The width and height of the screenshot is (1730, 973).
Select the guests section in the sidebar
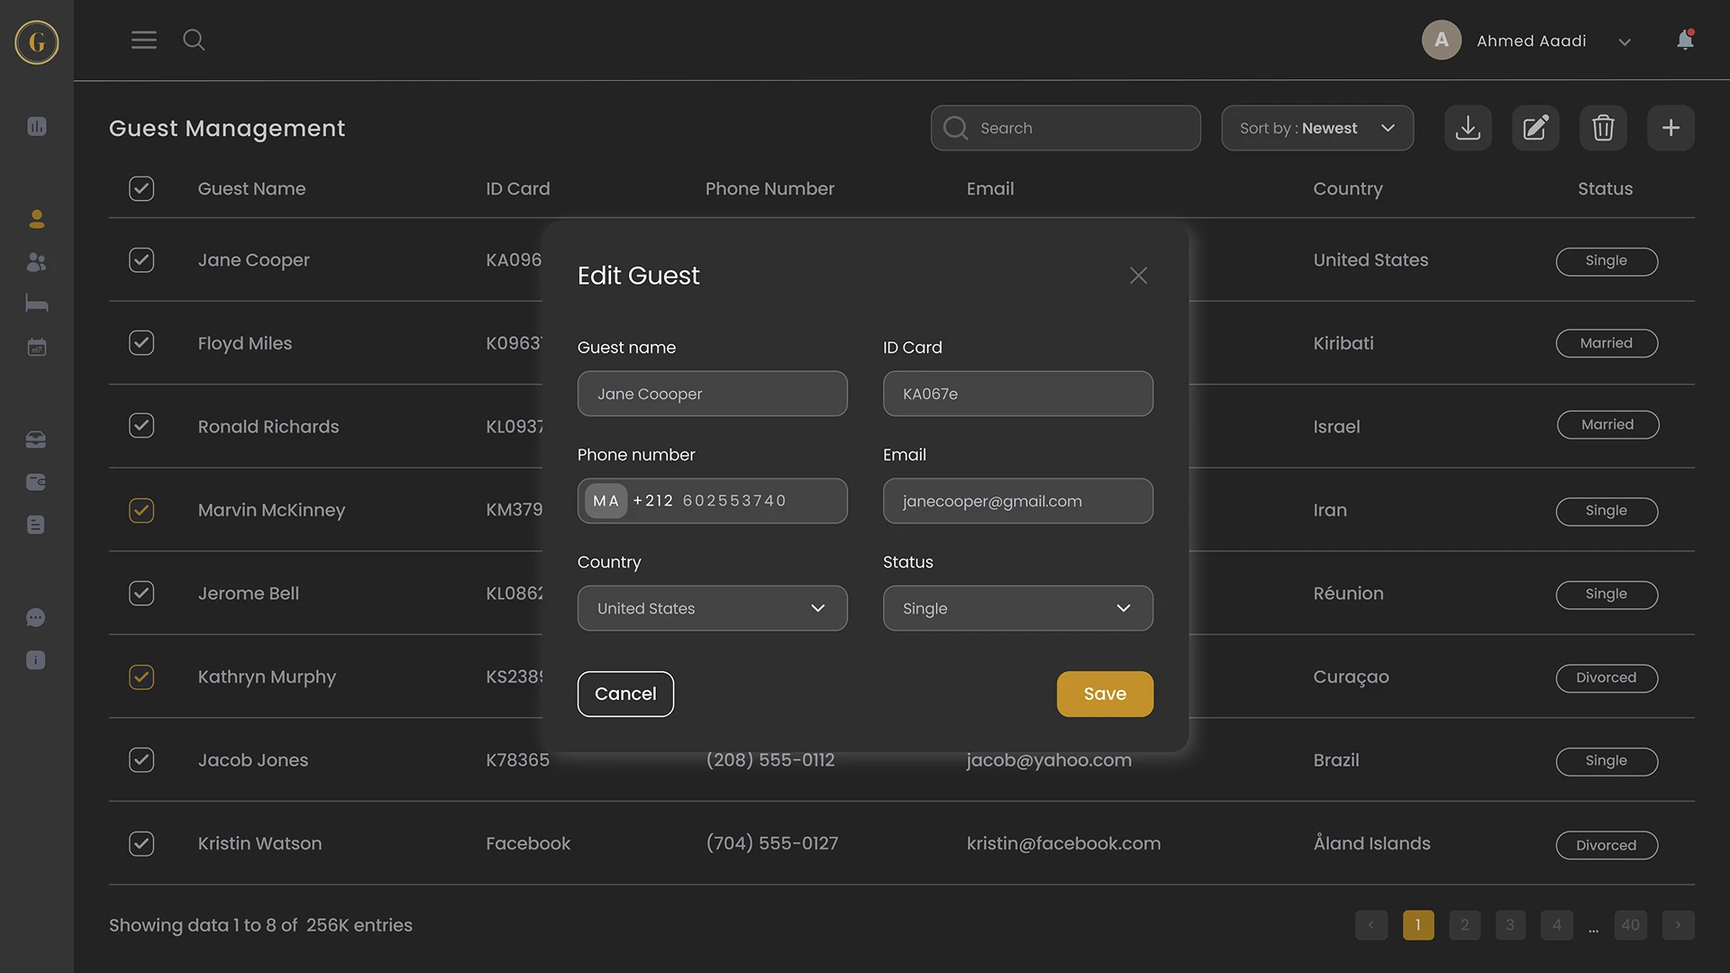click(36, 262)
